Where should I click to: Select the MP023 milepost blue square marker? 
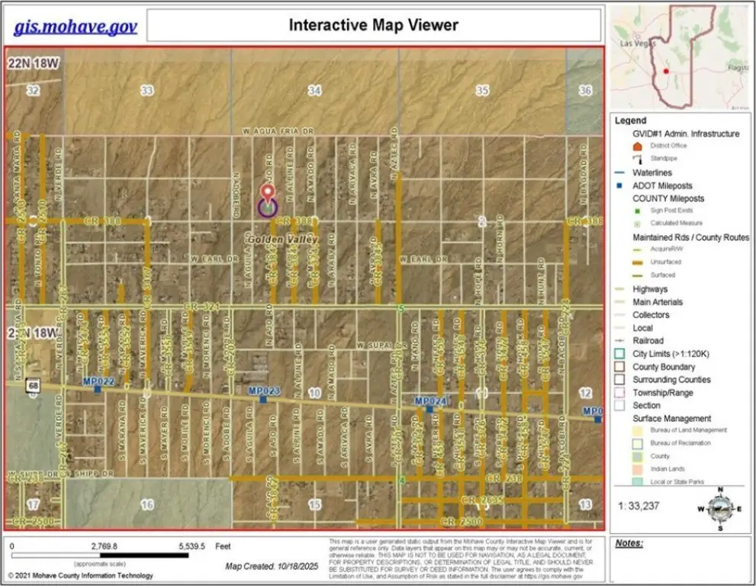pyautogui.click(x=263, y=399)
